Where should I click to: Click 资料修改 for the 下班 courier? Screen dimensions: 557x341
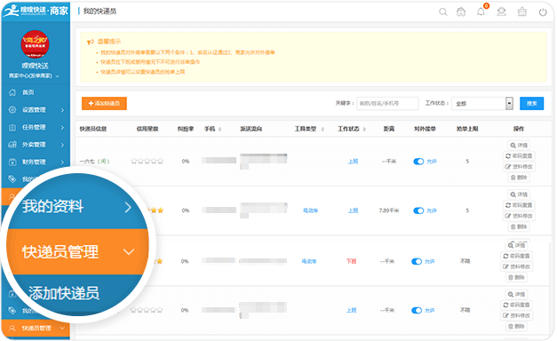(x=516, y=266)
